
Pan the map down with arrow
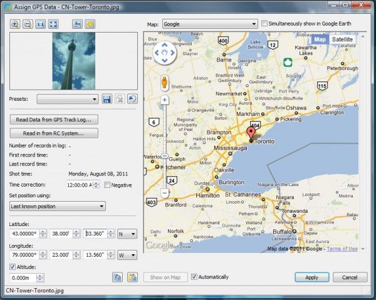(x=164, y=61)
